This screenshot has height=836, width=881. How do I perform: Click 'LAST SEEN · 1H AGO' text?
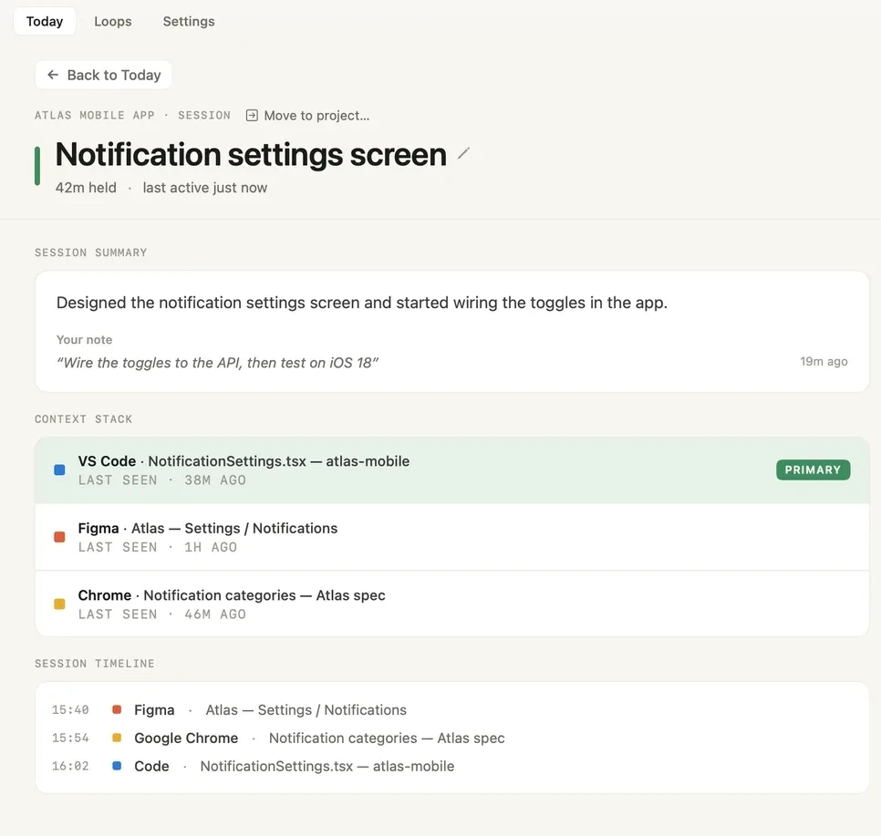[x=157, y=547]
